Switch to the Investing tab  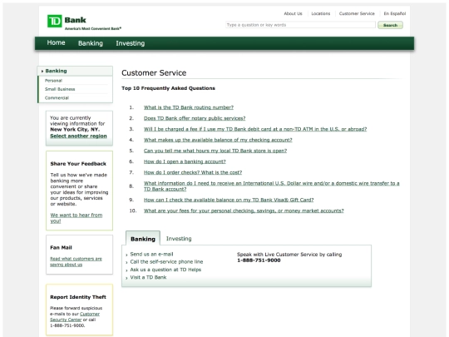[179, 239]
